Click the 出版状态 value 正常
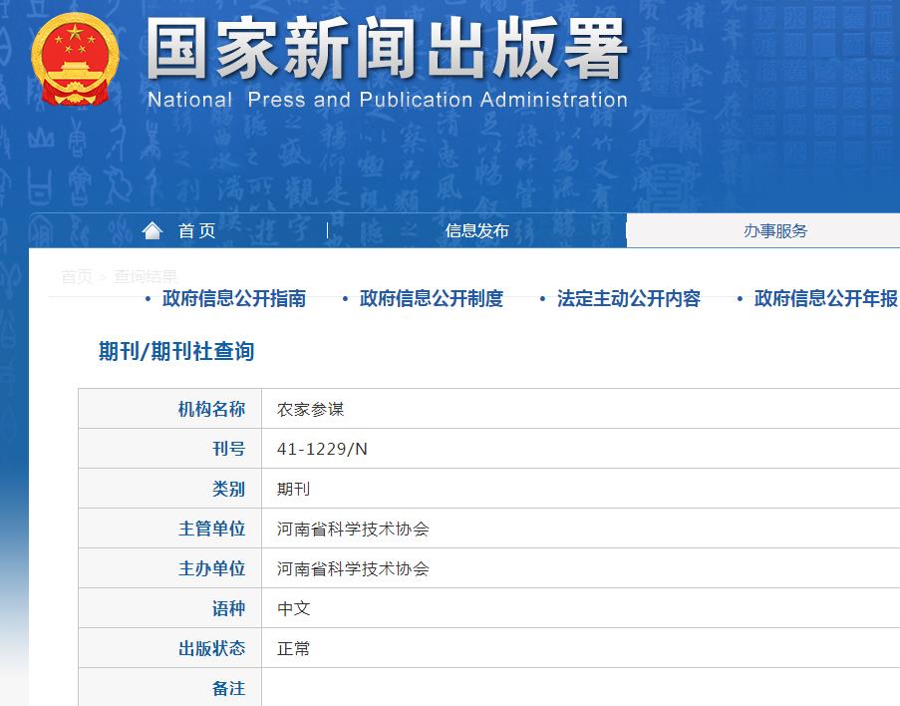 click(x=293, y=648)
